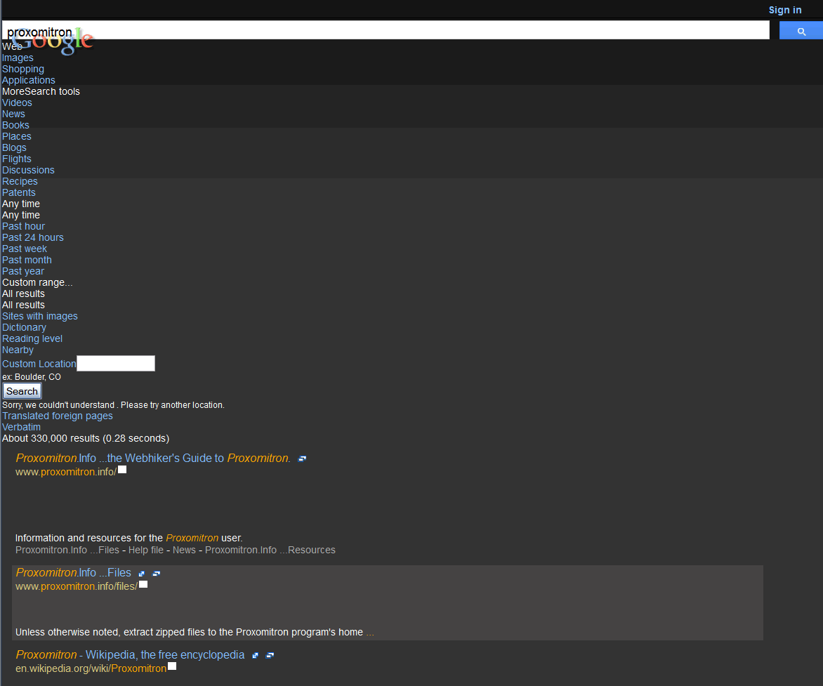Click arrow icon beside the Wikipedia result title
823x686 pixels.
click(256, 655)
